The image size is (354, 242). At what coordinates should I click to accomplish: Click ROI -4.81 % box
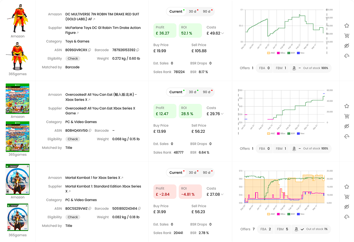click(x=190, y=192)
